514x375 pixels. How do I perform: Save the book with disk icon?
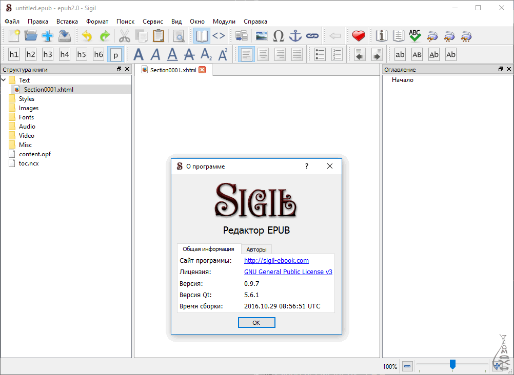pos(65,36)
